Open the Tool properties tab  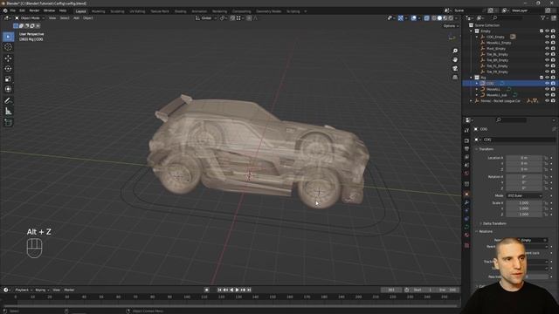point(466,130)
